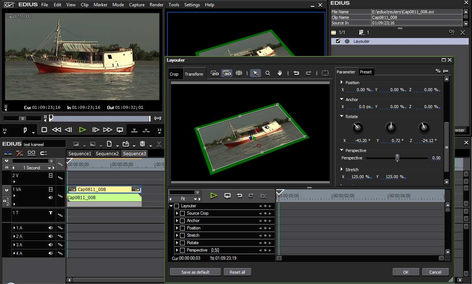Viewport: 472px width, 284px height.
Task: Mute the 3 A audio track
Action: 51,245
